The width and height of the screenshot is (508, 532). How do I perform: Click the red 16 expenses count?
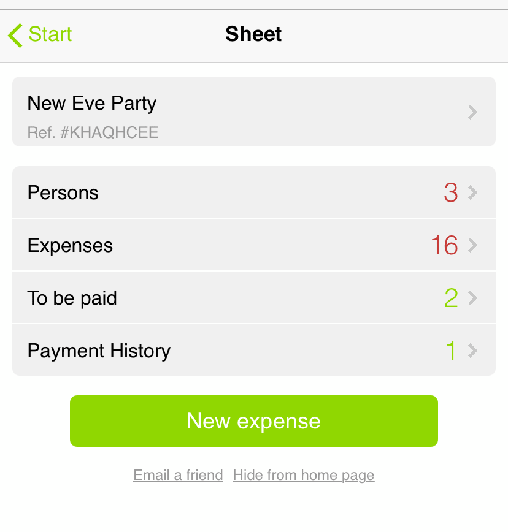[x=444, y=245]
